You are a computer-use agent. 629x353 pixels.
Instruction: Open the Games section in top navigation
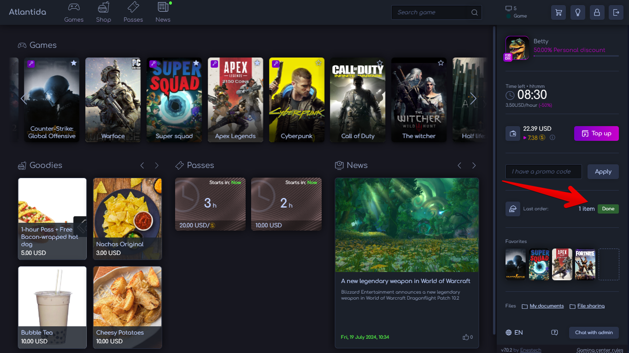pos(74,12)
